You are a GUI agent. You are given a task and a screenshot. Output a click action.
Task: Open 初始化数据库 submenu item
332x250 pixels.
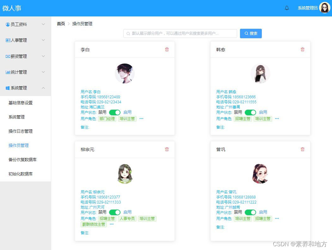tap(25, 174)
